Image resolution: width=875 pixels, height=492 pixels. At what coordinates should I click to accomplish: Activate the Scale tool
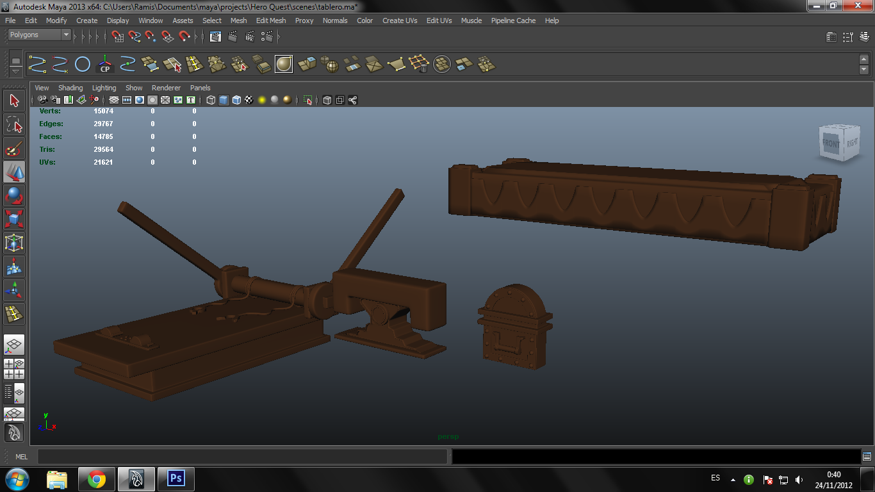pos(14,219)
